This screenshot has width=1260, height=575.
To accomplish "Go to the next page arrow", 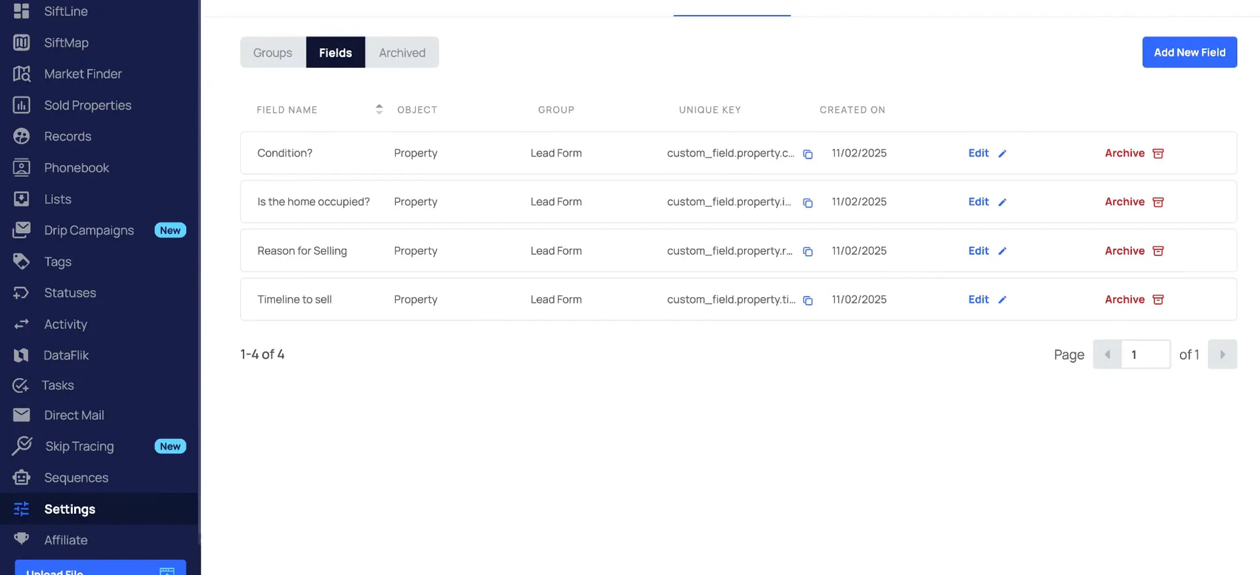I will 1222,354.
